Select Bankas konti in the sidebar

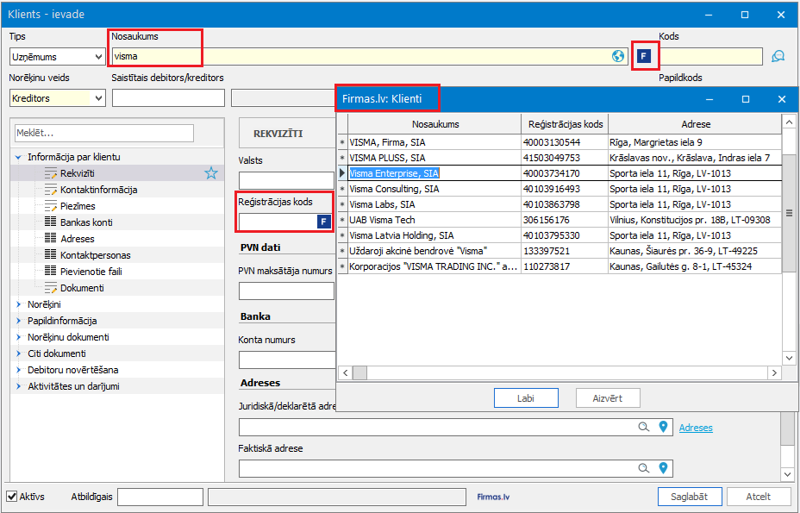pyautogui.click(x=86, y=222)
